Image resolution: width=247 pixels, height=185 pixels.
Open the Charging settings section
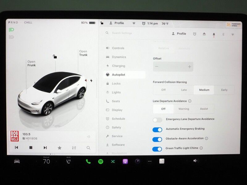[119, 66]
